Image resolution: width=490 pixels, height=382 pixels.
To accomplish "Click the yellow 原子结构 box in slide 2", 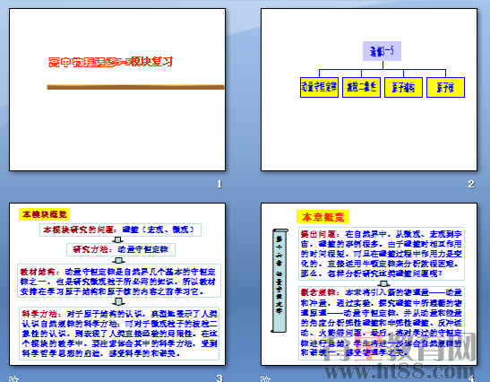I will pyautogui.click(x=403, y=87).
